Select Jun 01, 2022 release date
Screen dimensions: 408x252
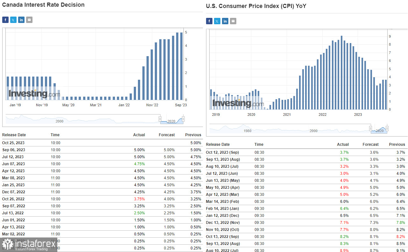pos(13,220)
